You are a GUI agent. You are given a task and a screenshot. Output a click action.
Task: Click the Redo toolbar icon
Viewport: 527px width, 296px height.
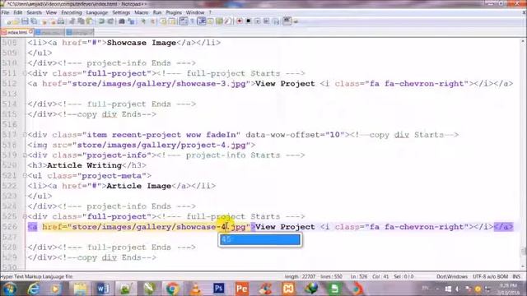coord(110,21)
